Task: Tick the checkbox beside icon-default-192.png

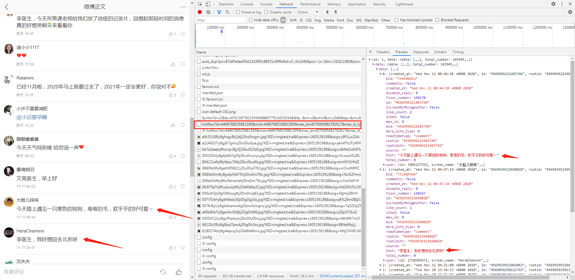Action: [x=199, y=111]
